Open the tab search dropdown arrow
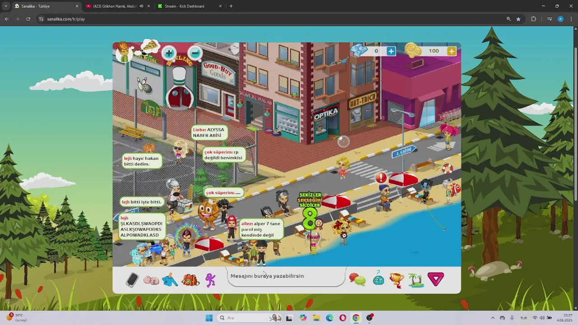The width and height of the screenshot is (578, 325). pos(6,6)
